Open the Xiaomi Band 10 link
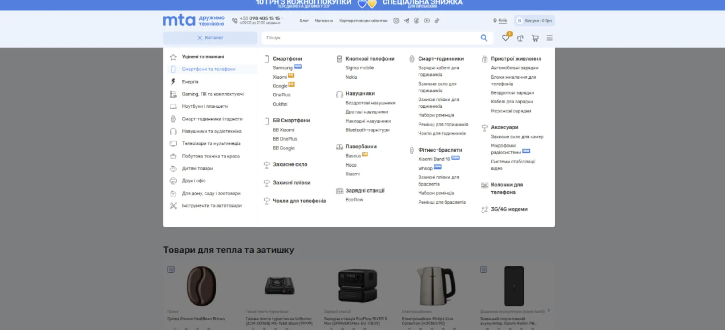 [434, 159]
